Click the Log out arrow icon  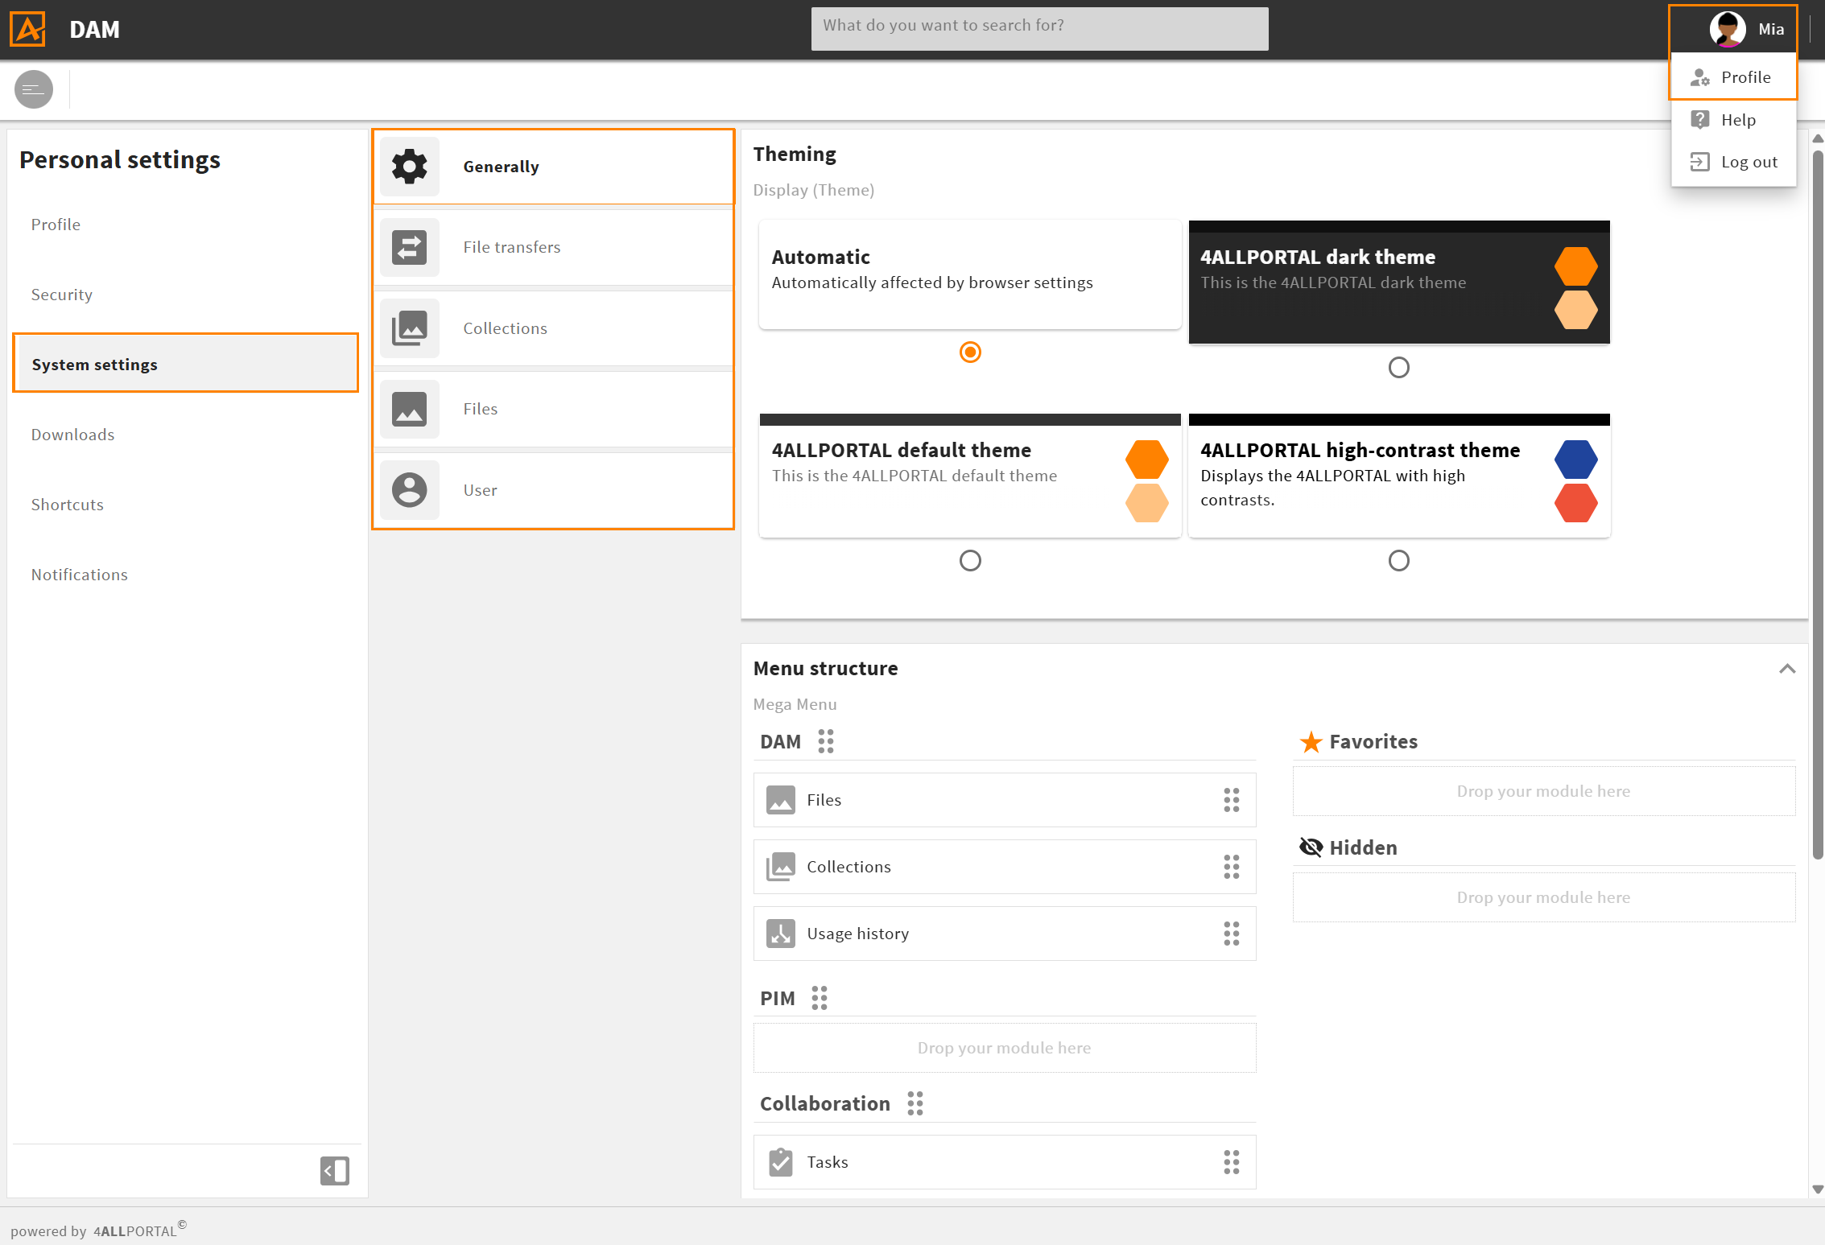click(1700, 162)
